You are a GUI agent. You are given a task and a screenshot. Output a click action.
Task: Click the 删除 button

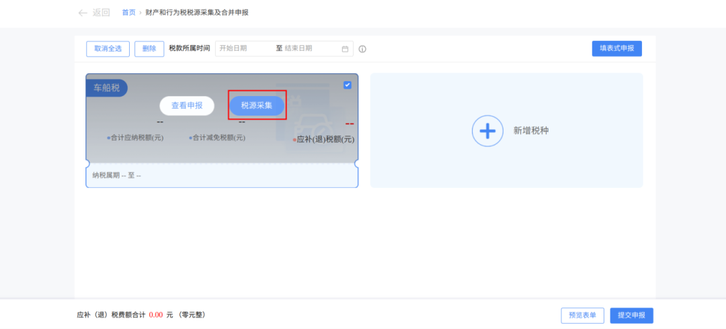coord(149,48)
